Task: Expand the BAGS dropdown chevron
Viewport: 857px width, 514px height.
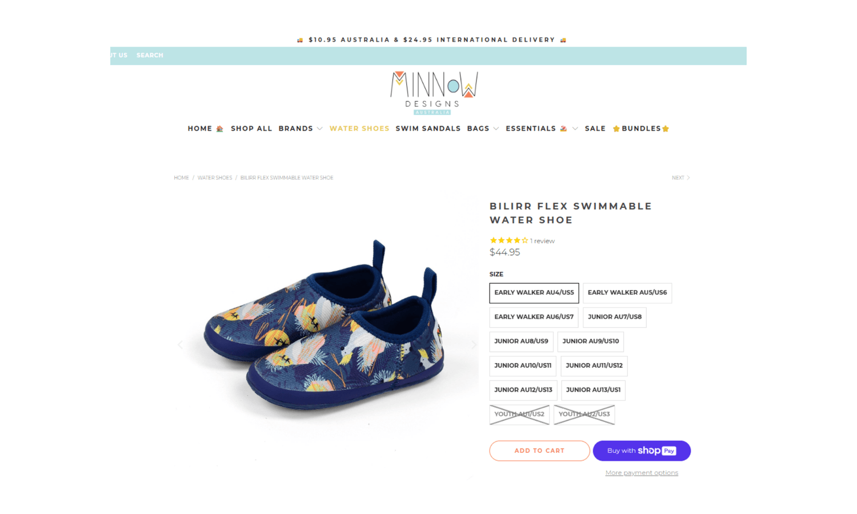Action: (x=496, y=128)
